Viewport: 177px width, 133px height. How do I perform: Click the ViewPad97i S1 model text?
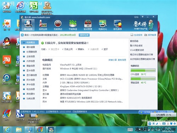[71, 65]
